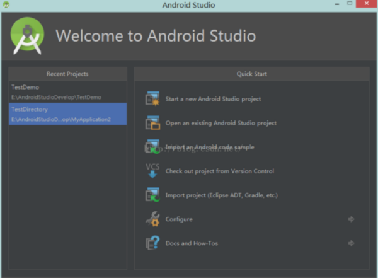Choose 'Start a new Android Studio project' text
Screen dimensions: 378x278
pyautogui.click(x=213, y=99)
